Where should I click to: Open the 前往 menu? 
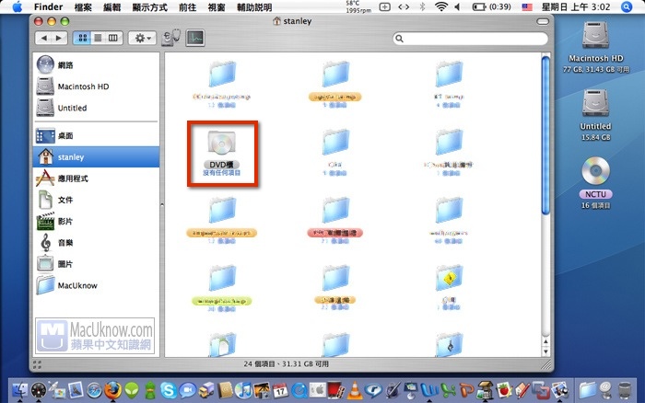[188, 7]
